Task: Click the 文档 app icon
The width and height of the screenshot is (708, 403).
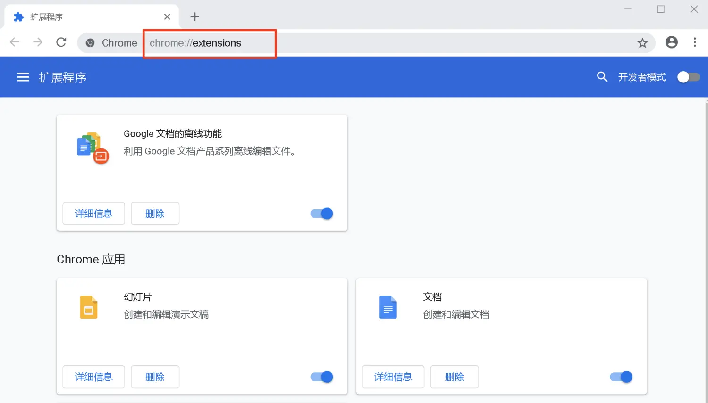Action: 388,307
